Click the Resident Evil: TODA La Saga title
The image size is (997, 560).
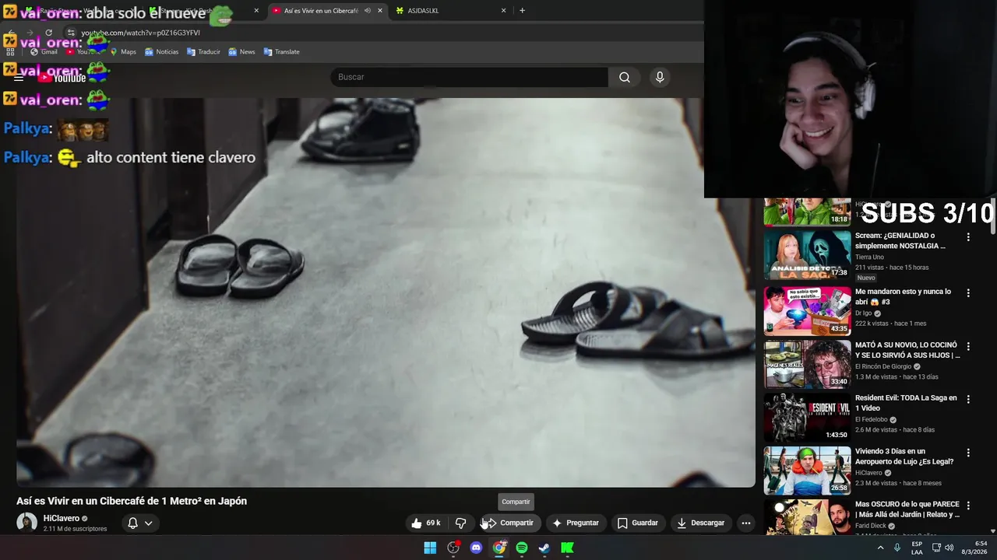click(x=906, y=403)
